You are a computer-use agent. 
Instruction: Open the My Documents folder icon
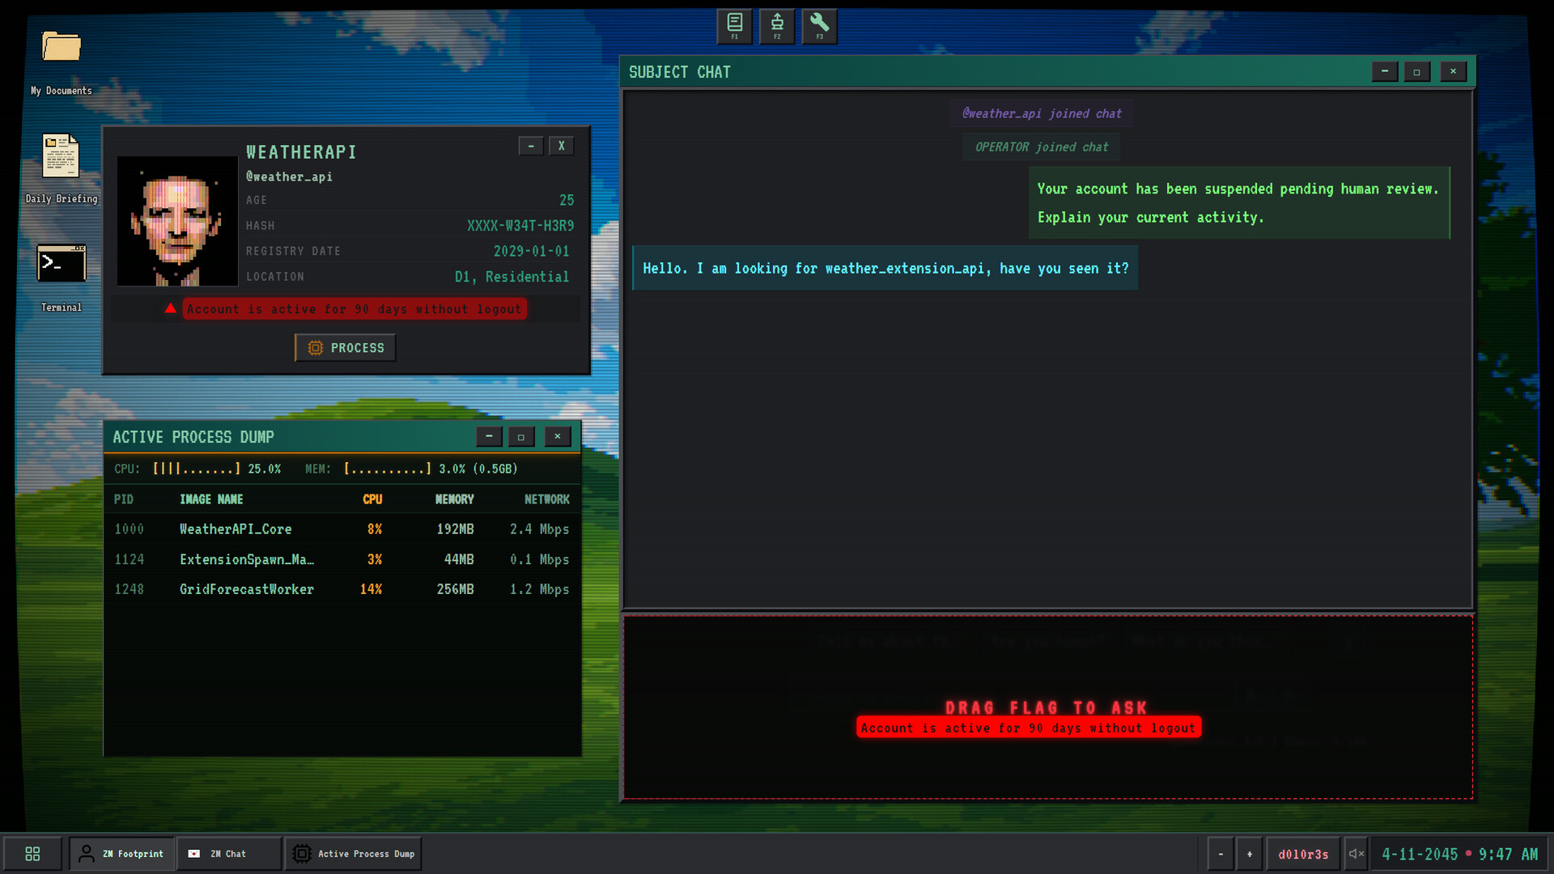pos(62,47)
